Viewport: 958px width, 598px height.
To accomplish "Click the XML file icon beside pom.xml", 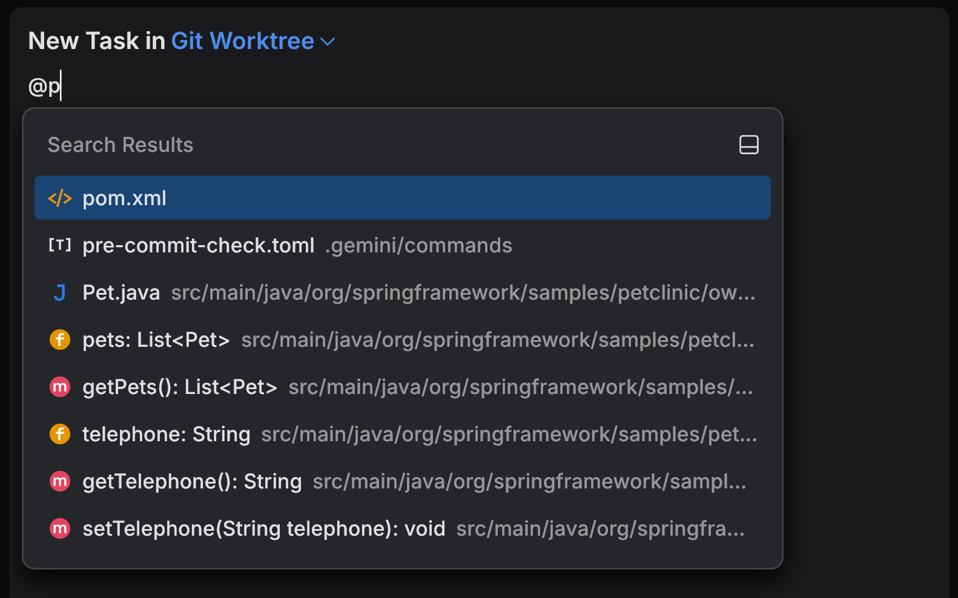I will click(60, 199).
